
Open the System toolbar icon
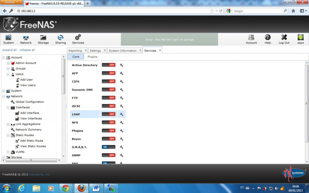coord(8,40)
